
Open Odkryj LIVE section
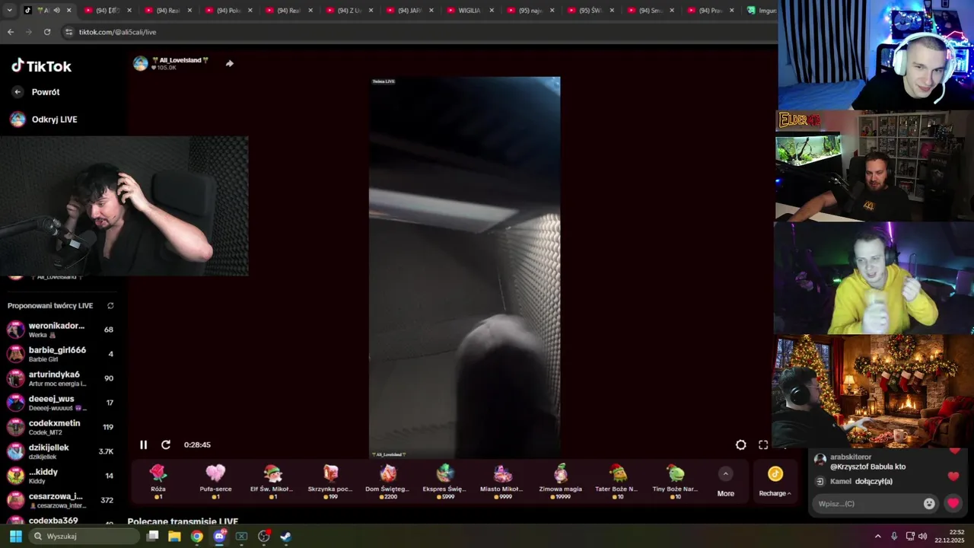point(43,119)
